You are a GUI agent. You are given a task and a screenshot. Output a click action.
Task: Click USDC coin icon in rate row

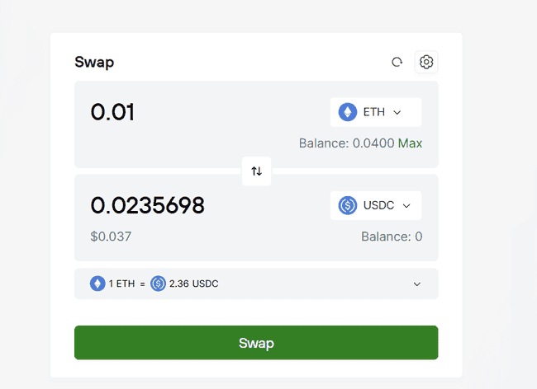click(x=158, y=284)
